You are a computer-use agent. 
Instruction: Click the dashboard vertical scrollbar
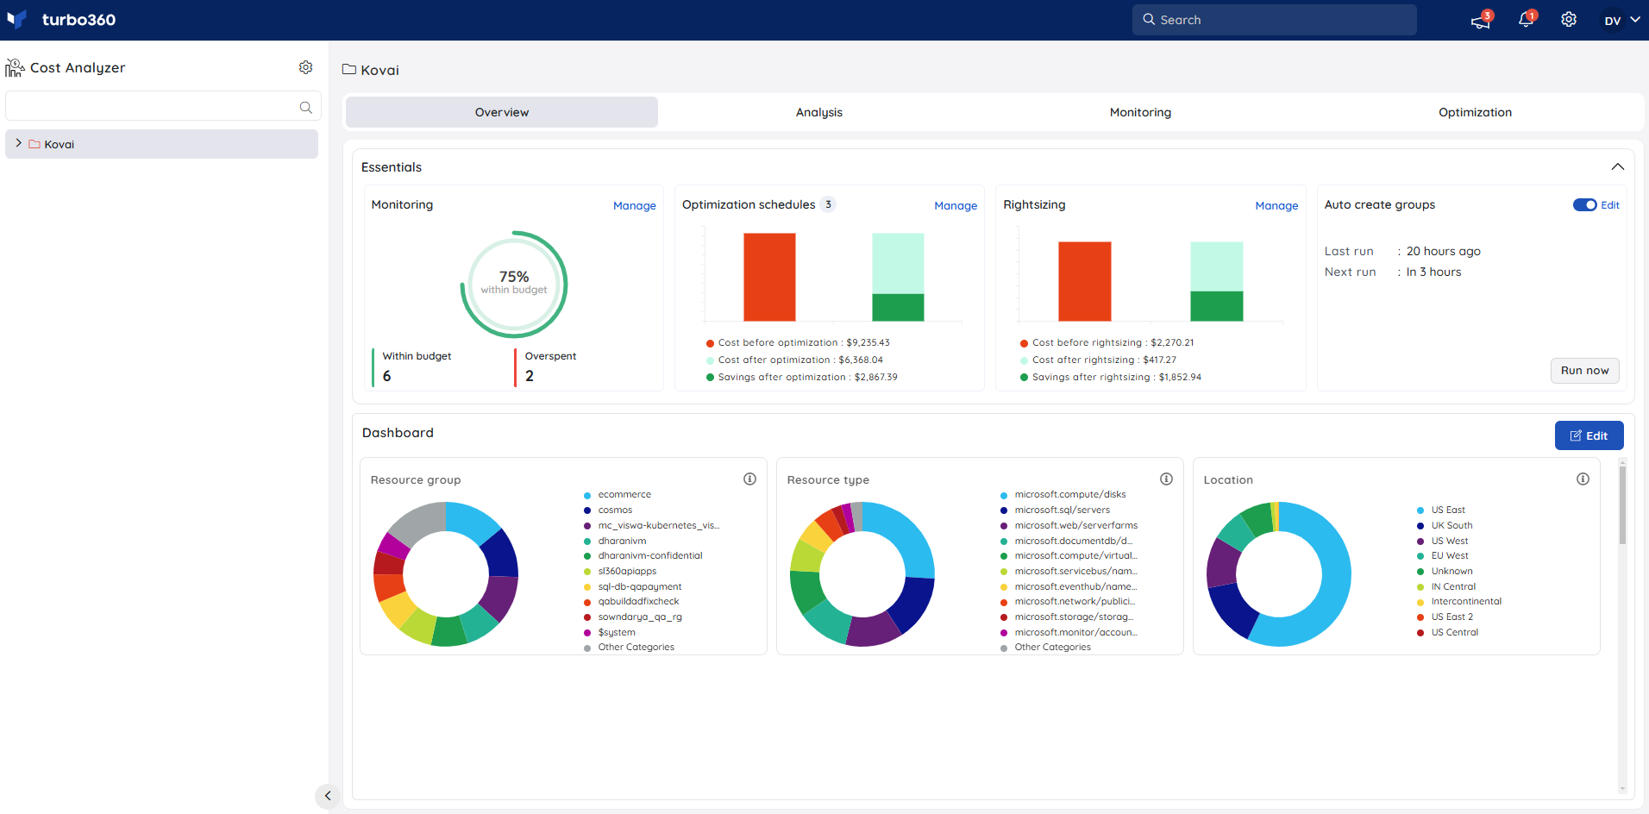(1622, 504)
